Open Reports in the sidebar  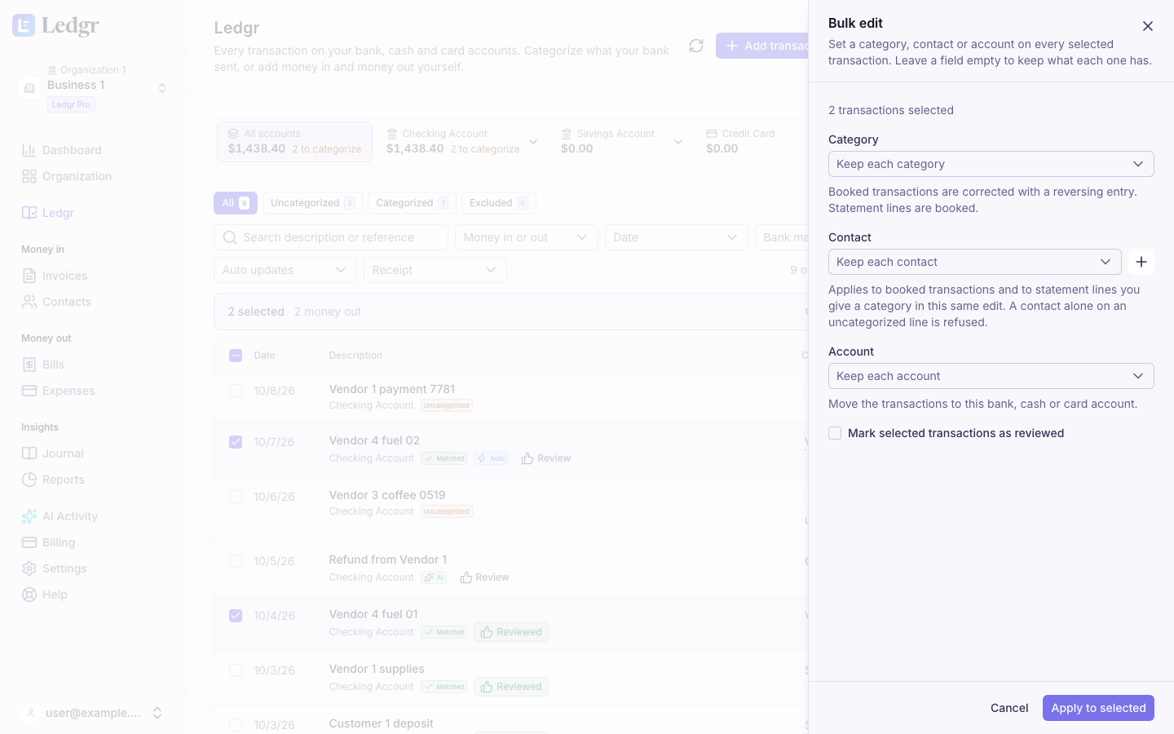[94, 480]
